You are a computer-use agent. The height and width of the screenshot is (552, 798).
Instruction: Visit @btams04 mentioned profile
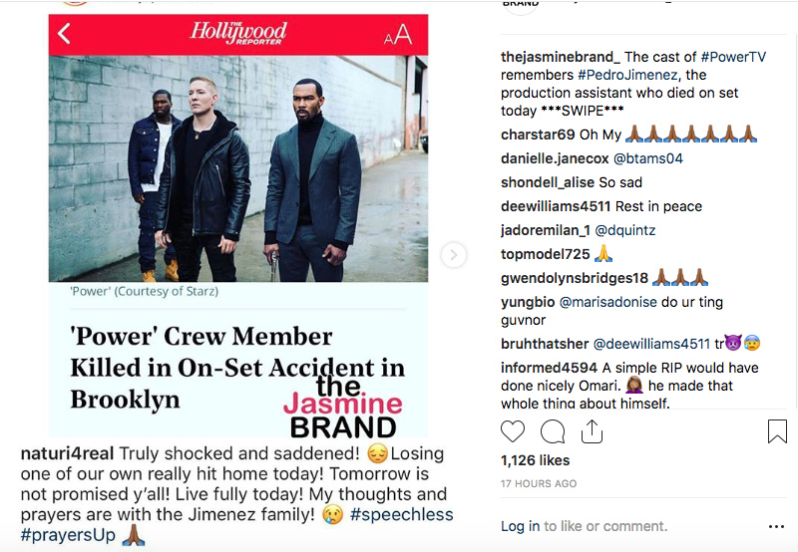[647, 158]
